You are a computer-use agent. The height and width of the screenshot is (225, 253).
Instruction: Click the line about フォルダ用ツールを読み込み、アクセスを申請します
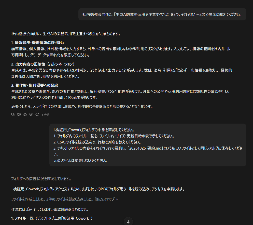point(98,189)
